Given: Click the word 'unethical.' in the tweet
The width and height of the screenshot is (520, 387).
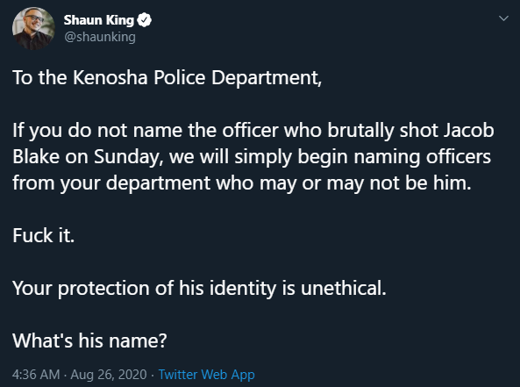Looking at the screenshot, I should click(344, 288).
